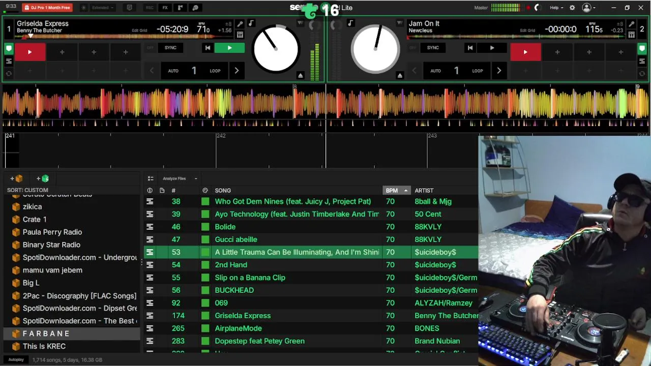Open the REC recording panel
651x366 pixels.
coord(150,8)
